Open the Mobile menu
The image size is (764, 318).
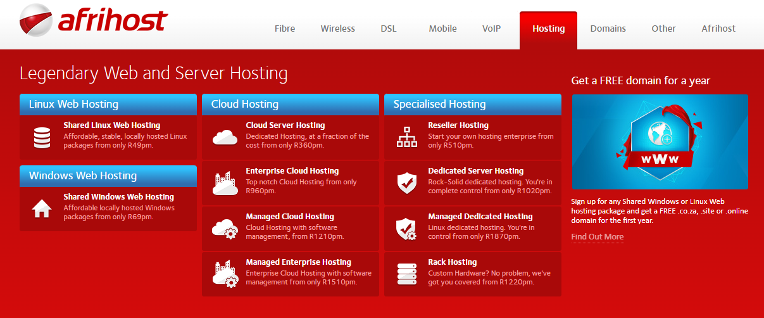click(x=442, y=29)
